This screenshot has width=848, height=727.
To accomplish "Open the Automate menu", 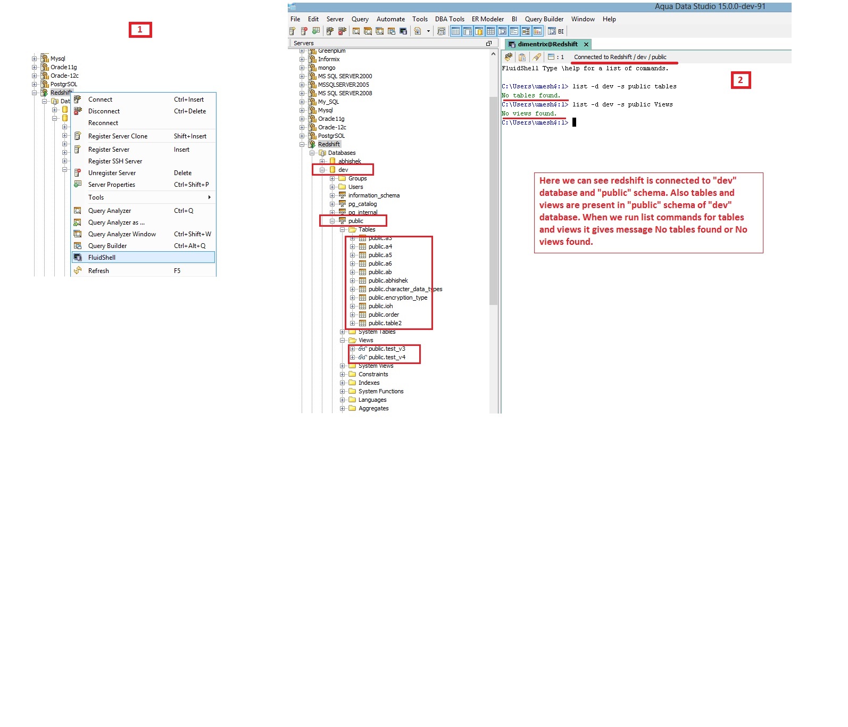I will (390, 19).
